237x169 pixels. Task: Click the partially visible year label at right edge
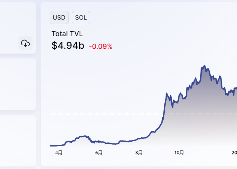point(234,153)
